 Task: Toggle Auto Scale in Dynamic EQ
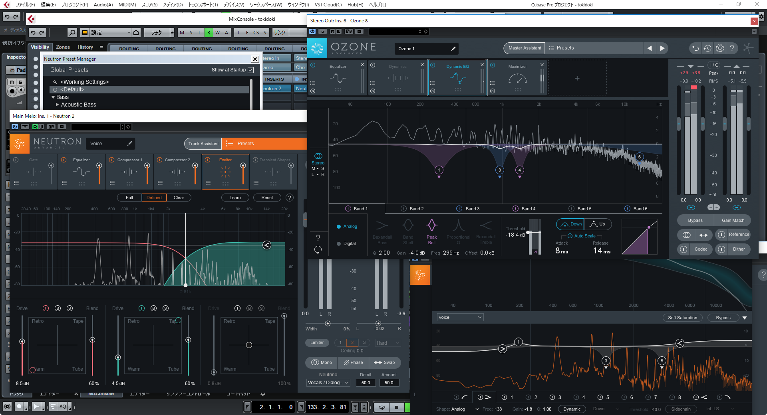tap(570, 236)
